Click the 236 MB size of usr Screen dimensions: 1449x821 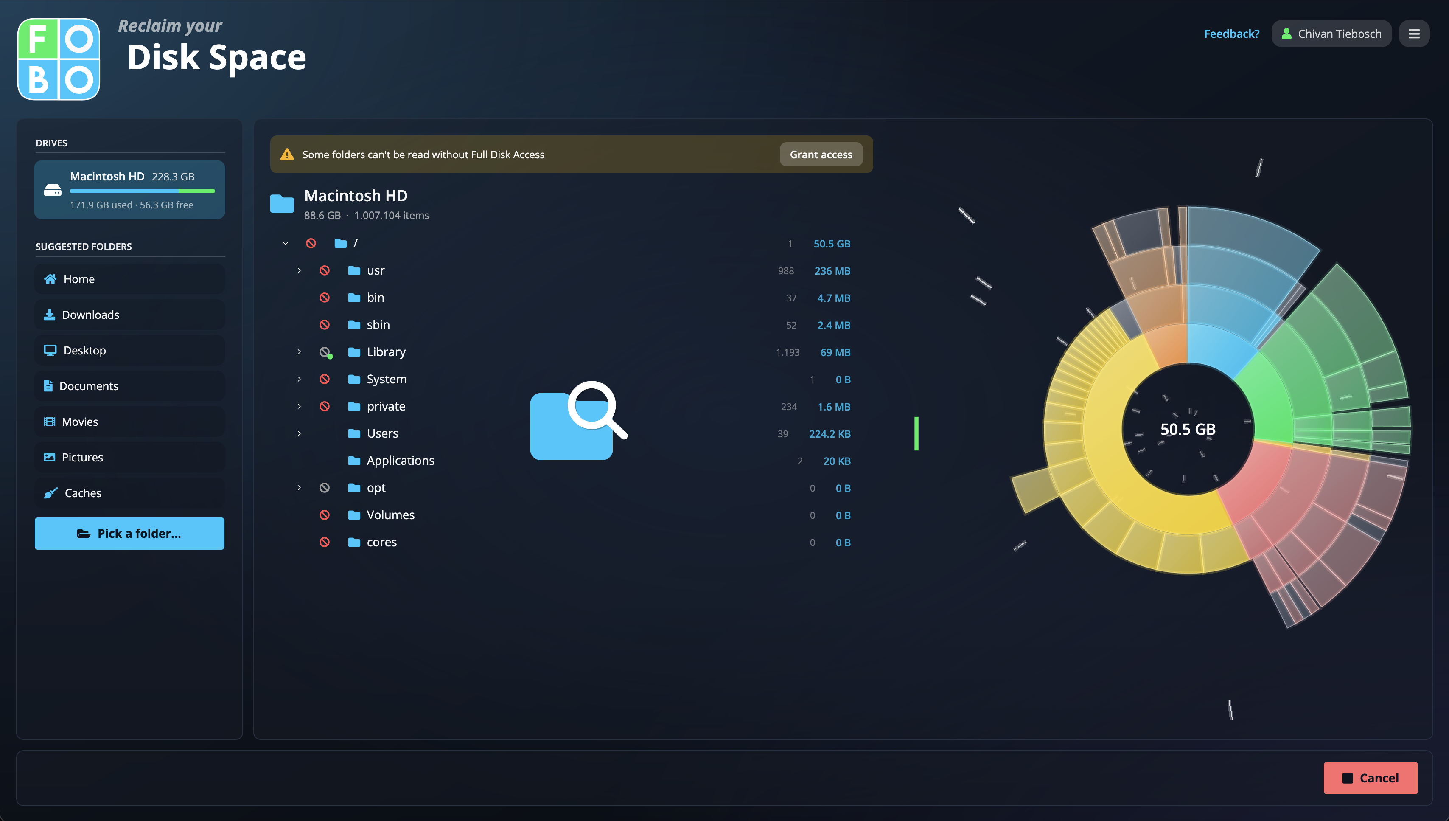832,271
